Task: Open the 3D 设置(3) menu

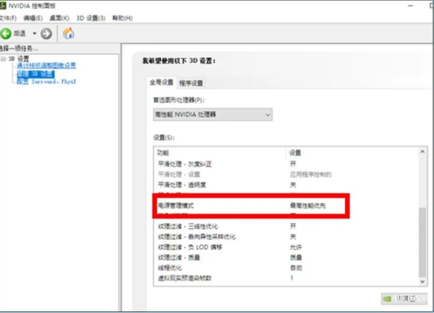Action: [91, 18]
